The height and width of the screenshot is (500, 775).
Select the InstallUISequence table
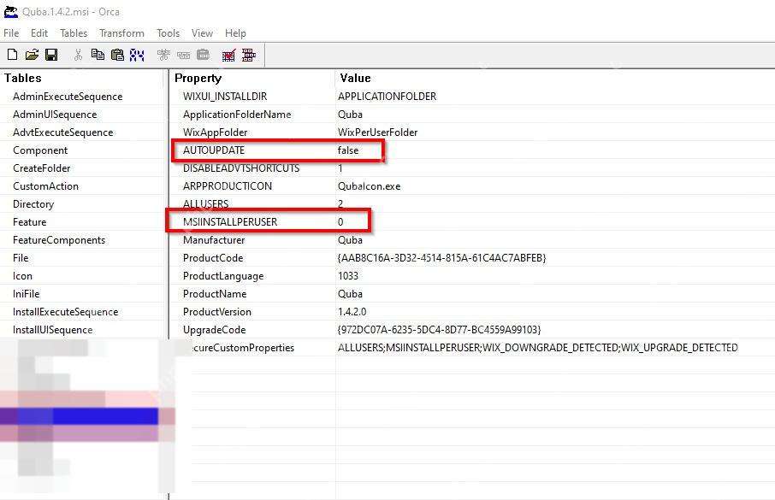[x=52, y=330]
